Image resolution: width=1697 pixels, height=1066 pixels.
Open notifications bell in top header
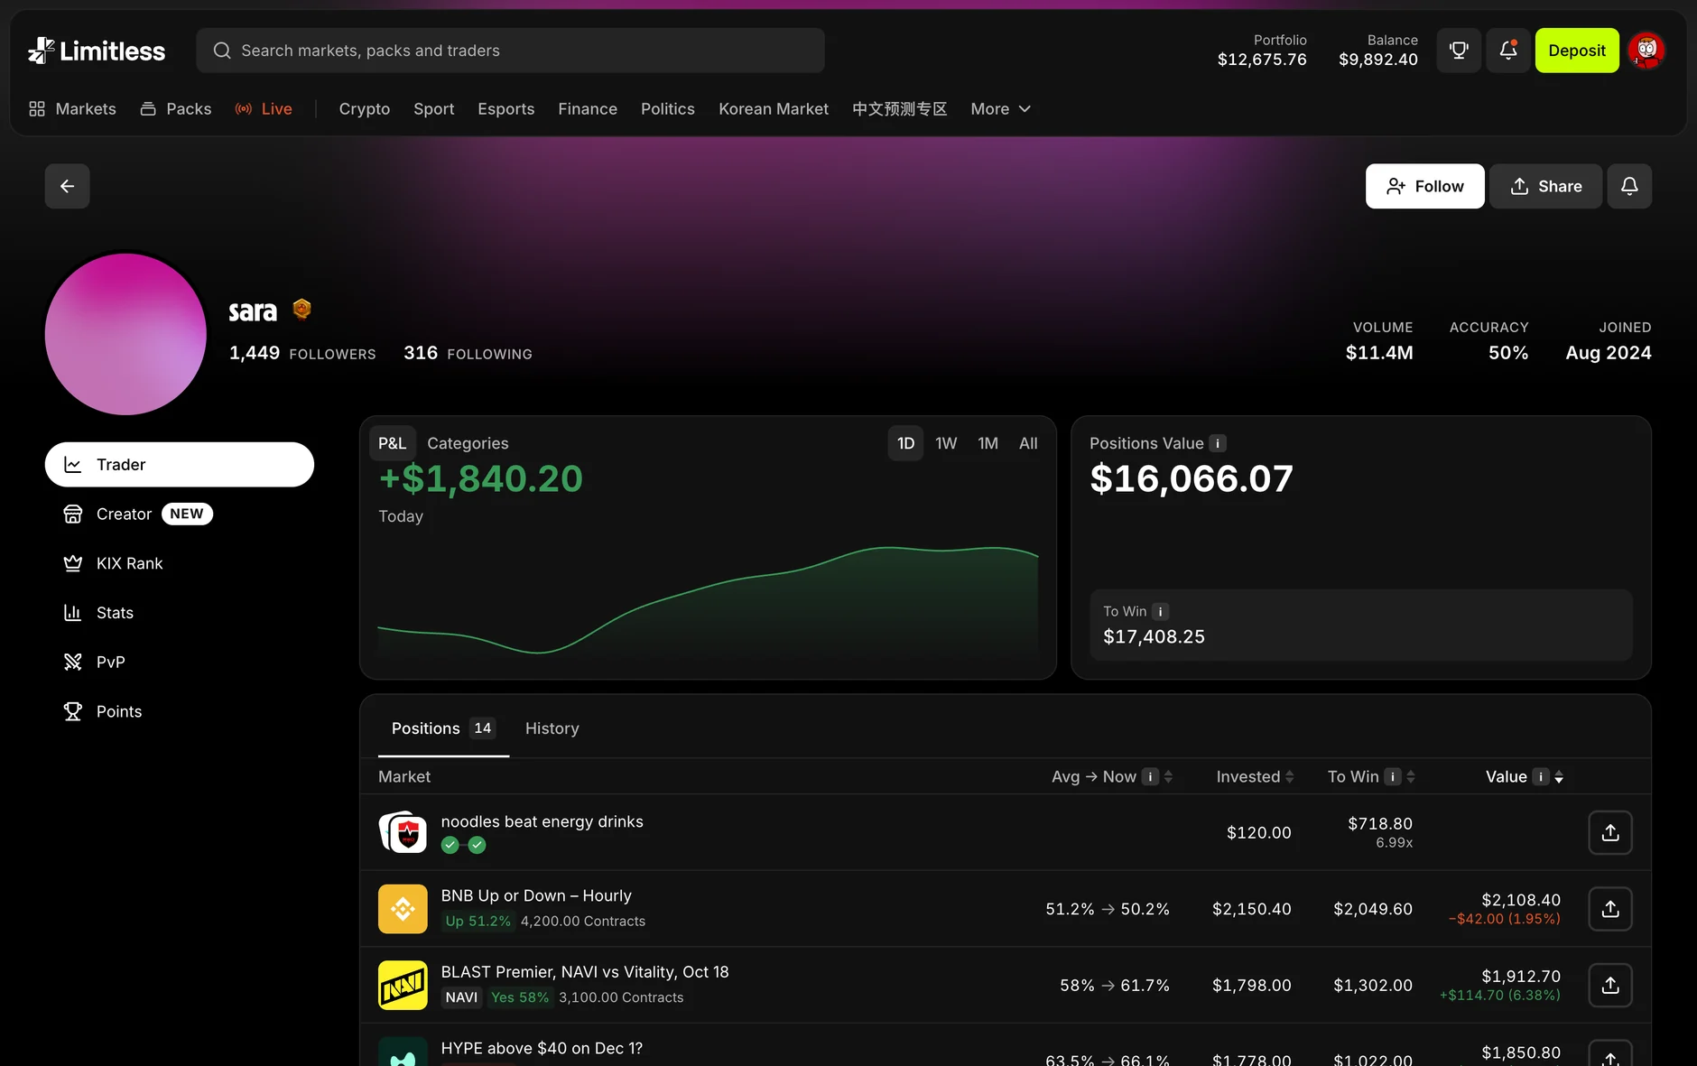click(x=1508, y=51)
